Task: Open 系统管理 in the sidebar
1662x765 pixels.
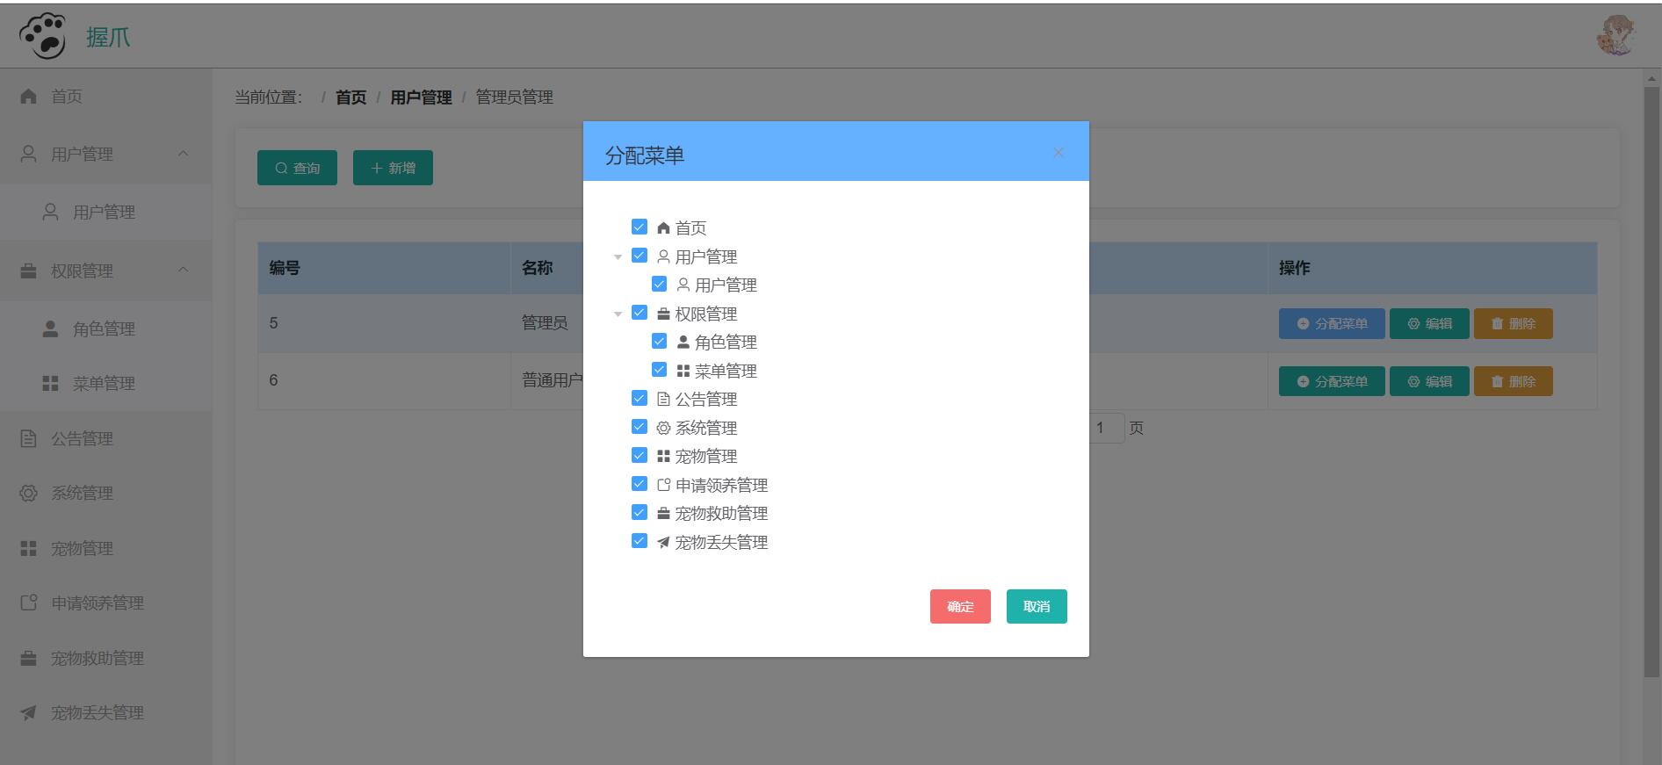Action: click(x=105, y=493)
